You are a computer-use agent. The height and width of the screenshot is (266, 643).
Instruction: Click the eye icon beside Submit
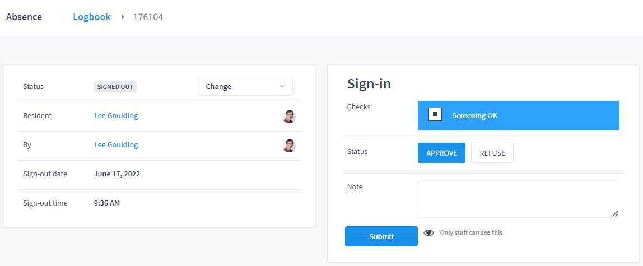click(x=428, y=233)
